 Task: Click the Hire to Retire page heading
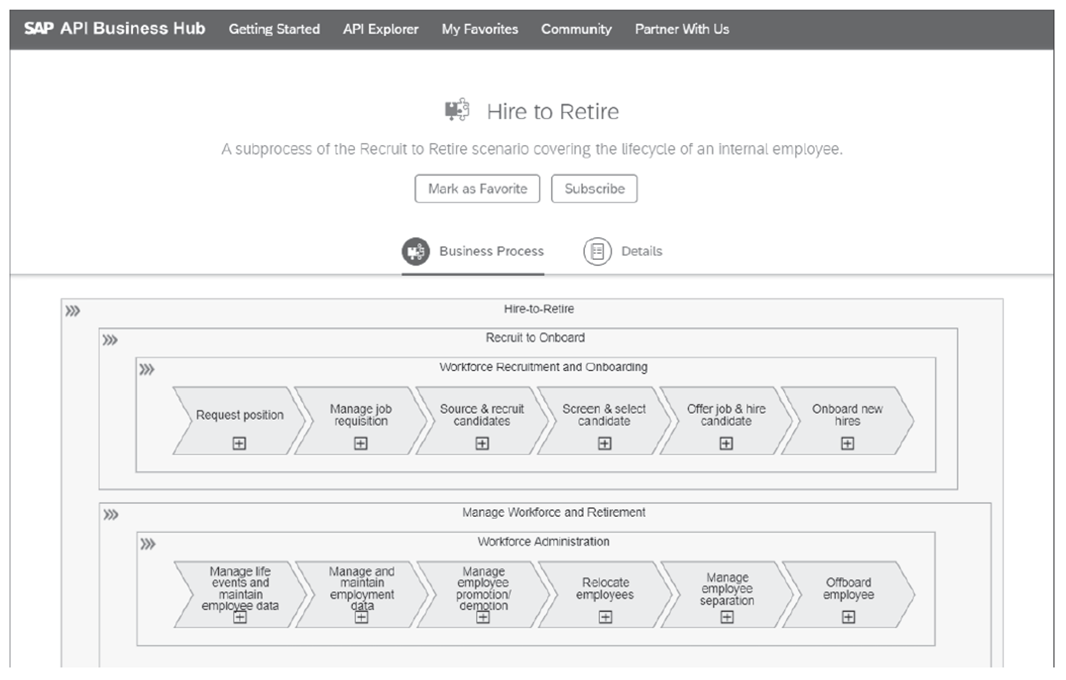(x=553, y=111)
